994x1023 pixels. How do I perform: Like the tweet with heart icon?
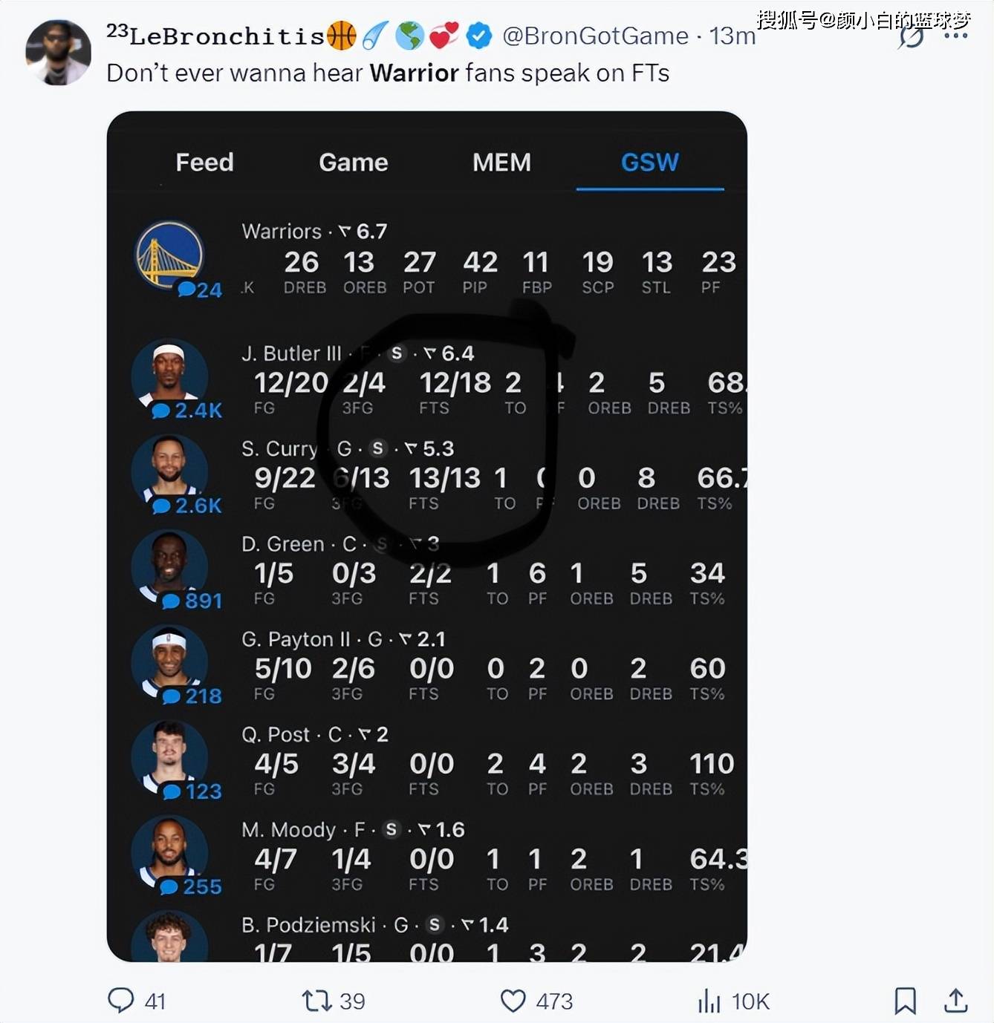[x=513, y=1001]
